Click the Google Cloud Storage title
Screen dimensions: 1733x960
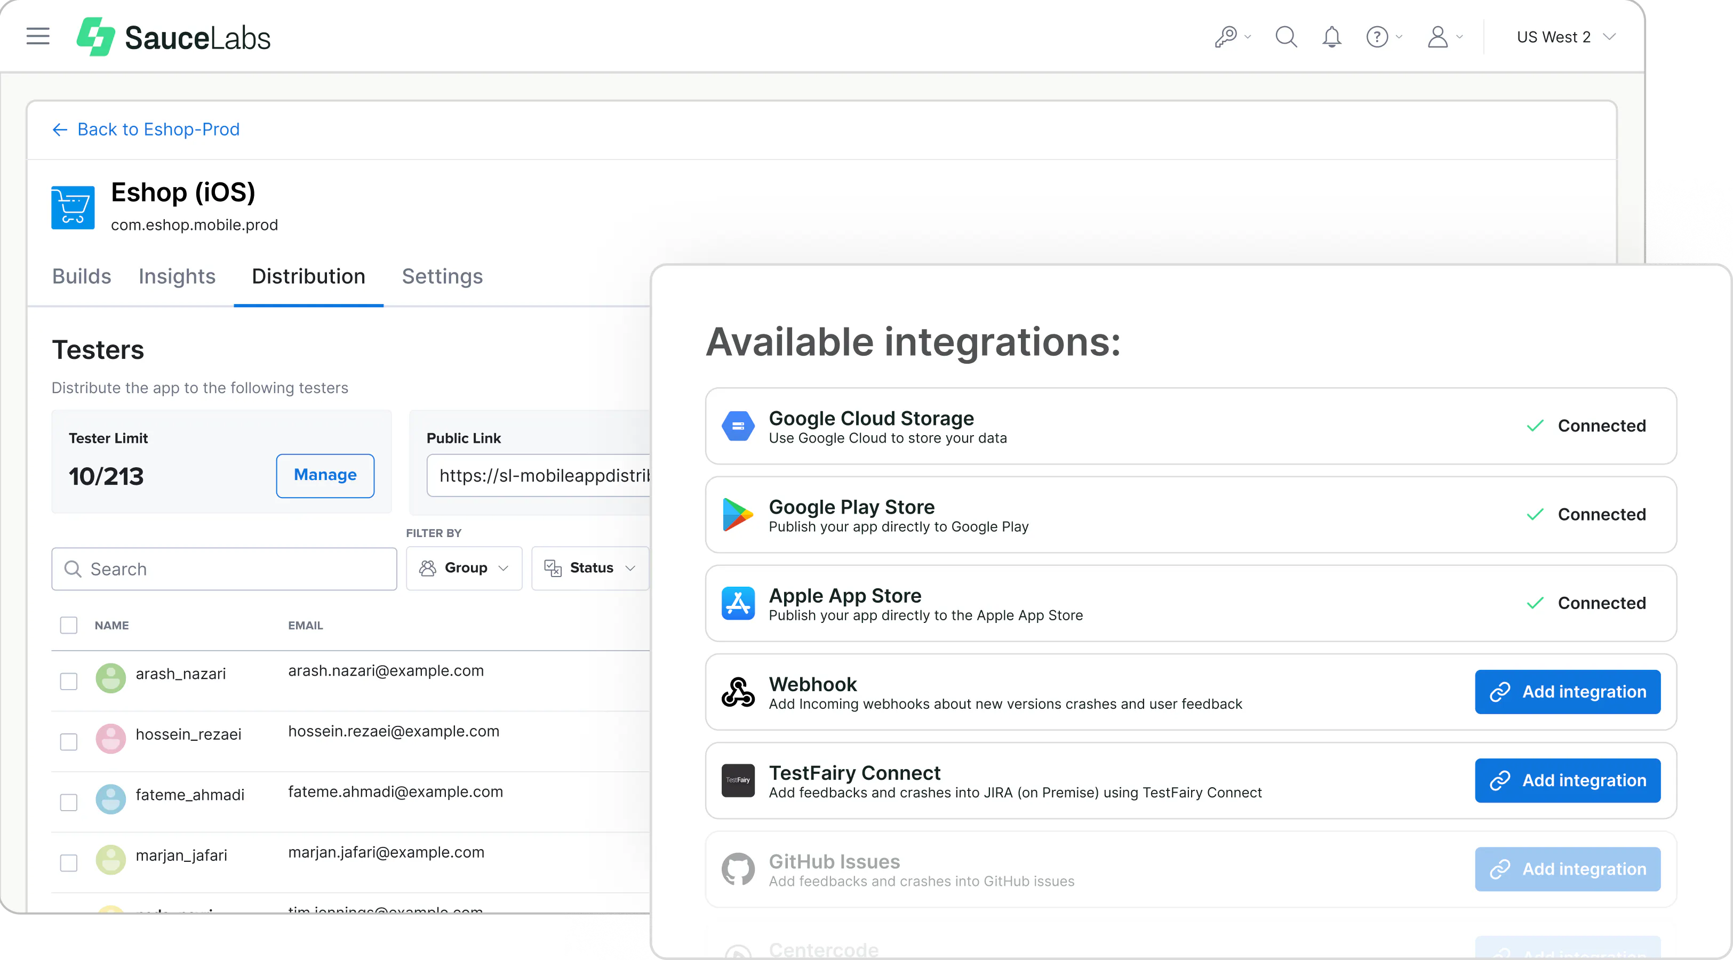(871, 419)
